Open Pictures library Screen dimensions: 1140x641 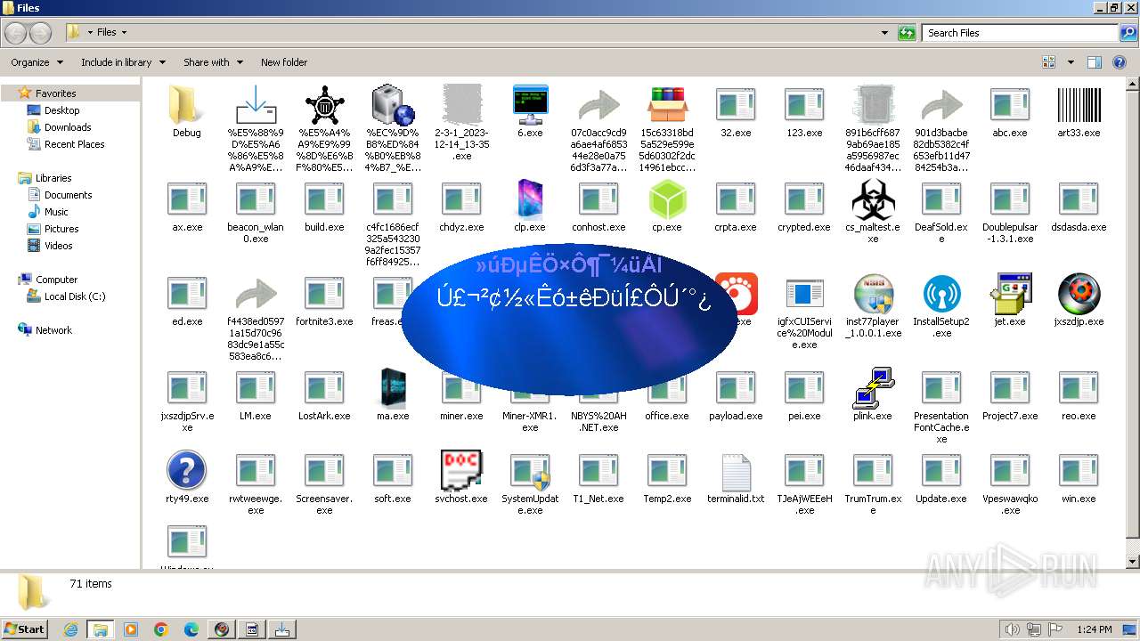[61, 229]
